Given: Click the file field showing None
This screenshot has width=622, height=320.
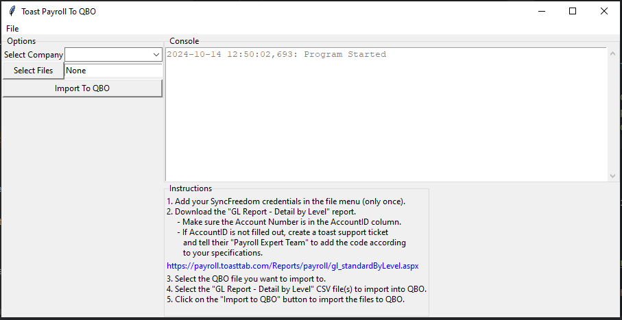Looking at the screenshot, I should tap(112, 71).
